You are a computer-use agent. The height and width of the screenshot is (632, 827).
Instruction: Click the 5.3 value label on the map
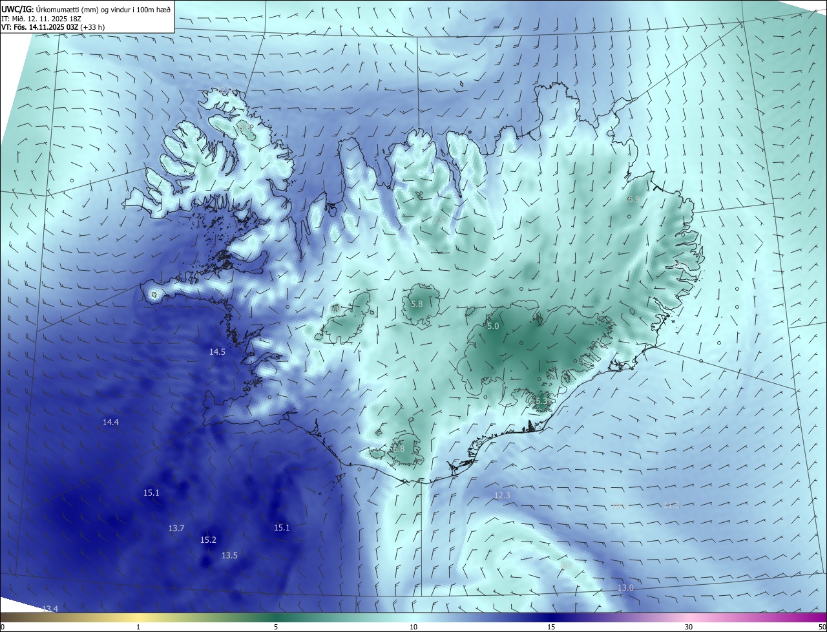tap(541, 401)
